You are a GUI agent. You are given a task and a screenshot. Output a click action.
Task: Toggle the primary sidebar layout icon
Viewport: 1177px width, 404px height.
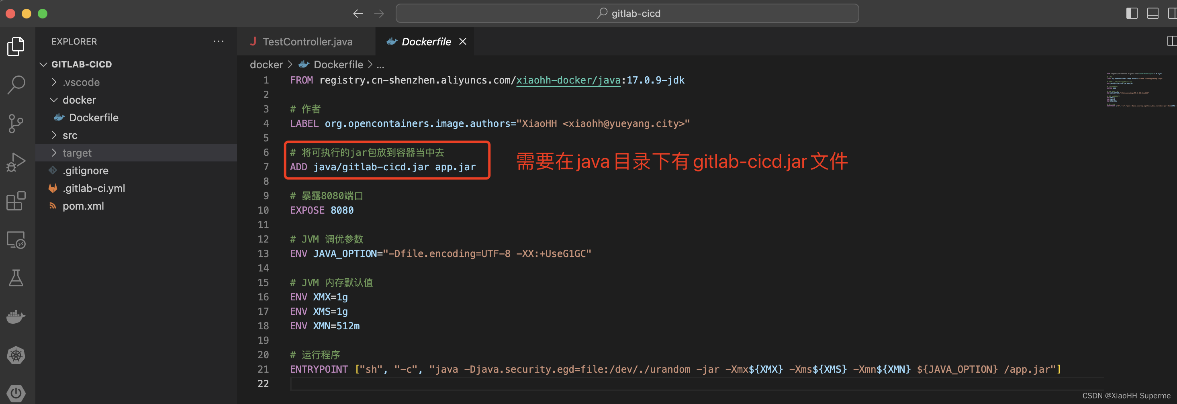[x=1132, y=13]
